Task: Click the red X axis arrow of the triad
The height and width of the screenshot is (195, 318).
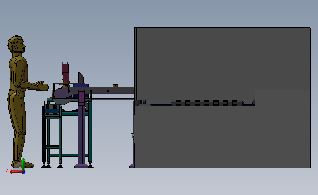Action: tap(16, 172)
